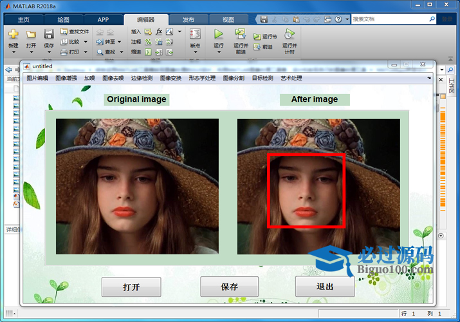Switch to the APP tab
Screen dimensions: 460x322
103,20
